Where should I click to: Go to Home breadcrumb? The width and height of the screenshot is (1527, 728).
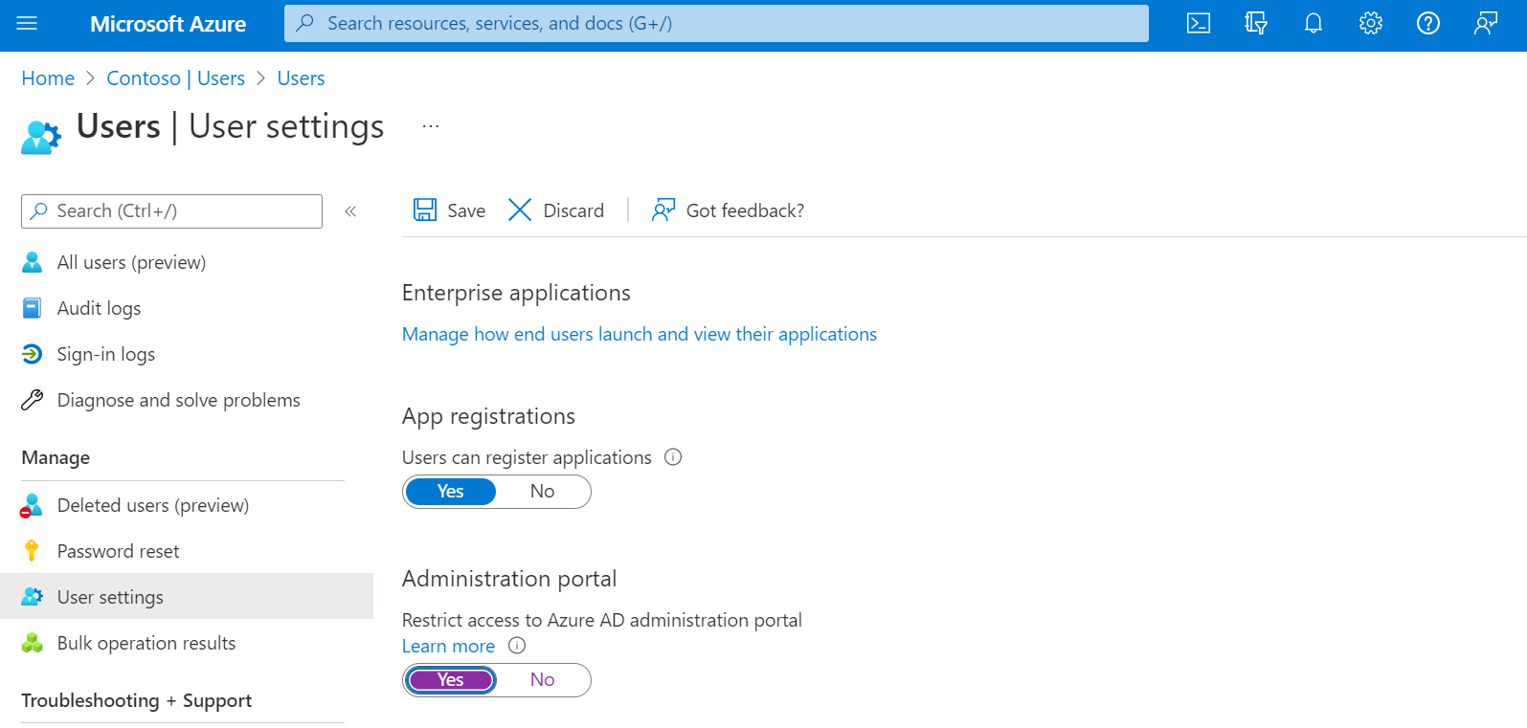48,78
